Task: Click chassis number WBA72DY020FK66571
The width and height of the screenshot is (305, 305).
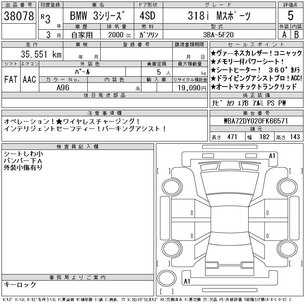Action: click(256, 121)
